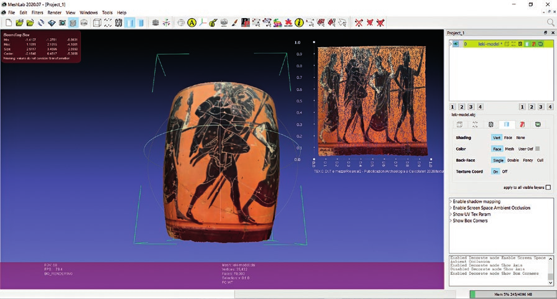Click the yellow A annotation icon
This screenshot has width=557, height=299.
click(192, 23)
